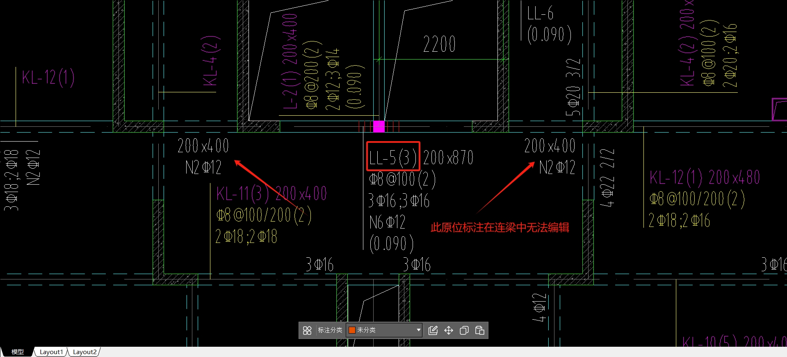Select the N6Φ12 side bar text

pyautogui.click(x=387, y=222)
